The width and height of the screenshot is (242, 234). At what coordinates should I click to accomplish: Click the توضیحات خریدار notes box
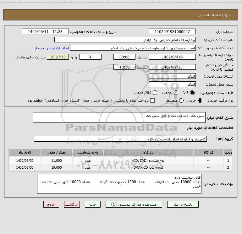click(119, 184)
